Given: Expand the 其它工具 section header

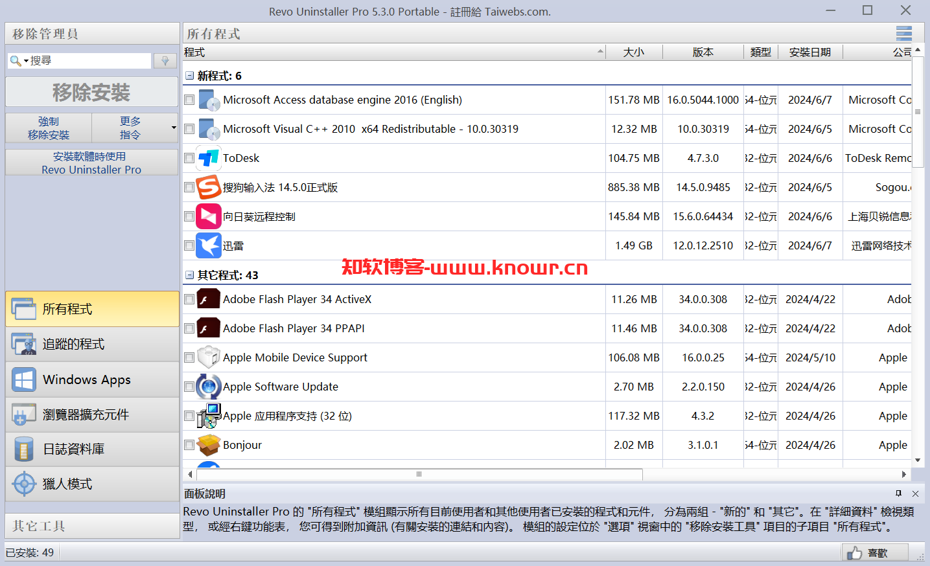Looking at the screenshot, I should 92,526.
